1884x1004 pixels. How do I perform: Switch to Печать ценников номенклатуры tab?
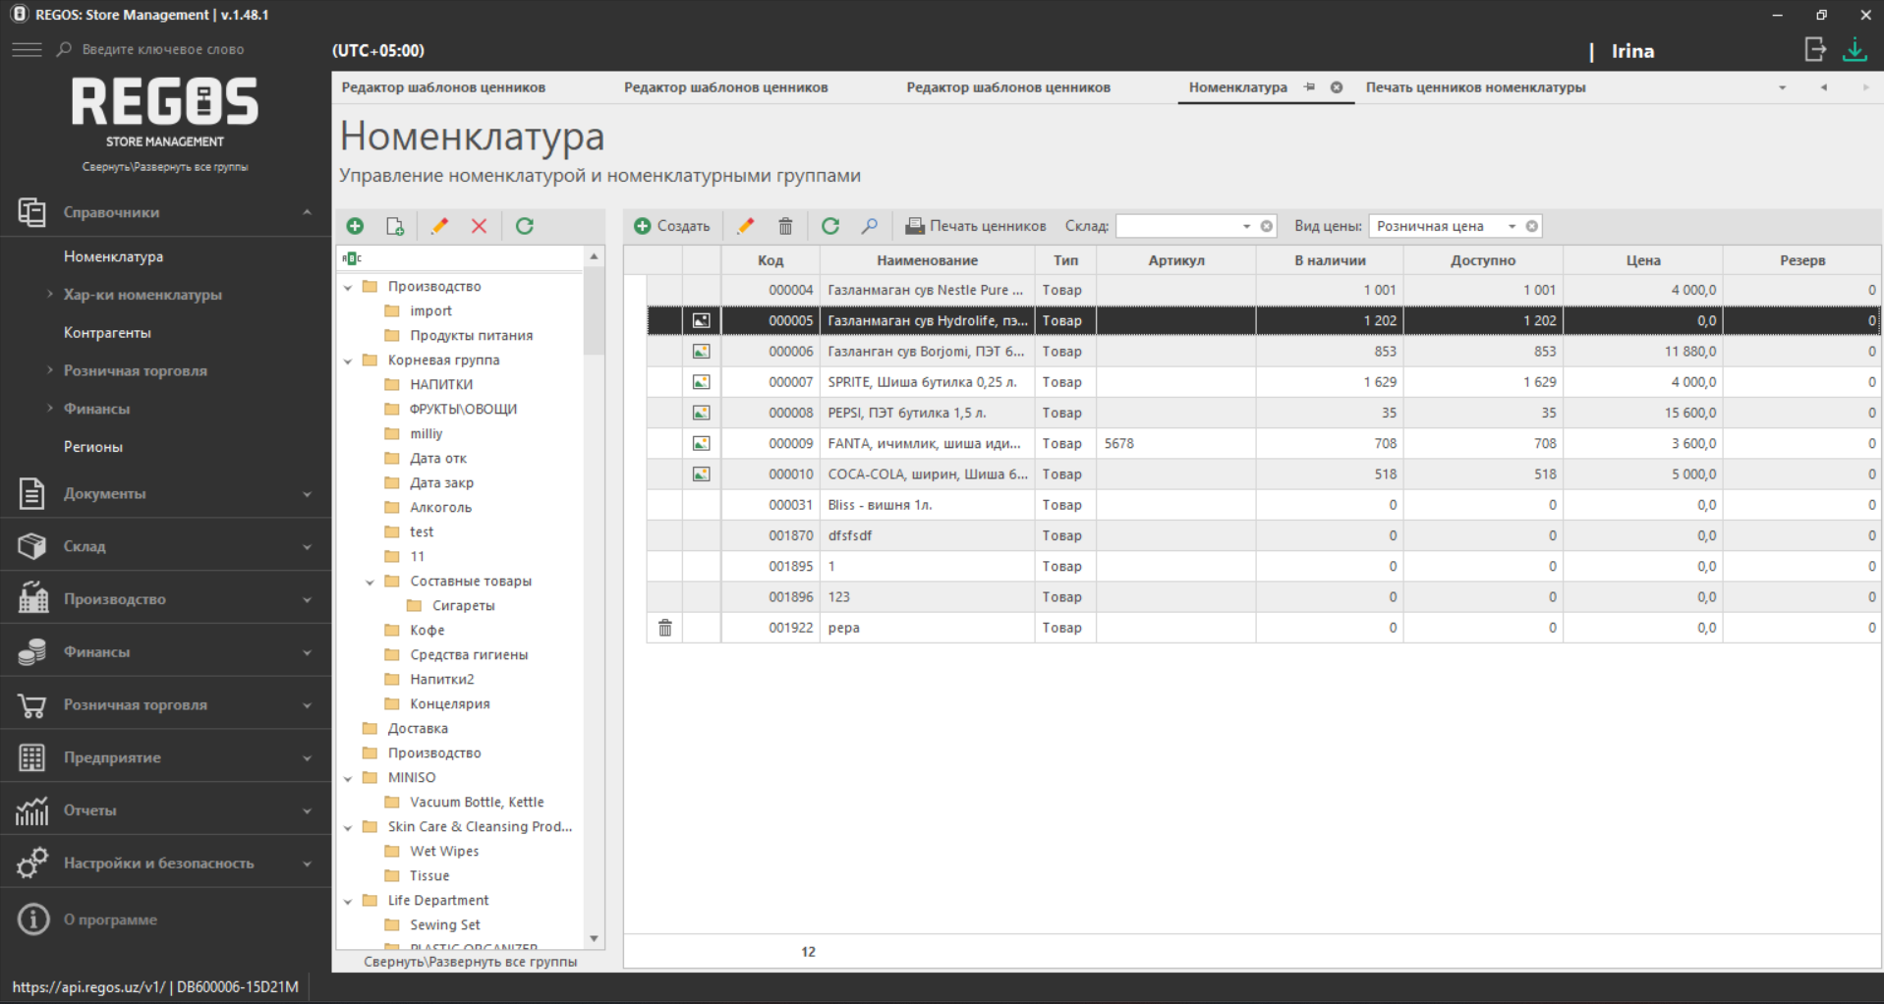point(1475,87)
